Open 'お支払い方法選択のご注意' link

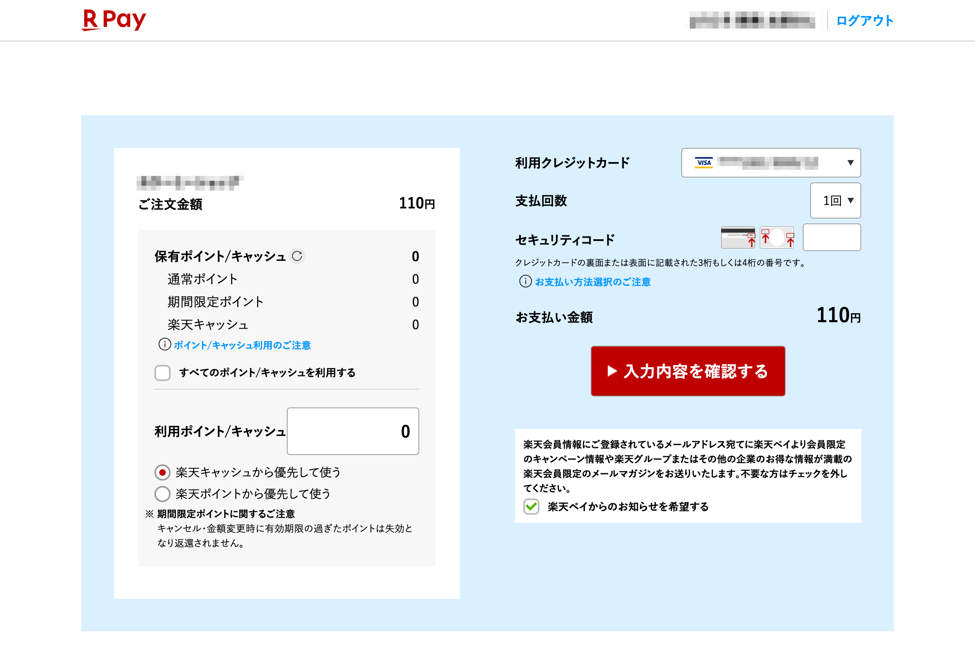click(593, 282)
